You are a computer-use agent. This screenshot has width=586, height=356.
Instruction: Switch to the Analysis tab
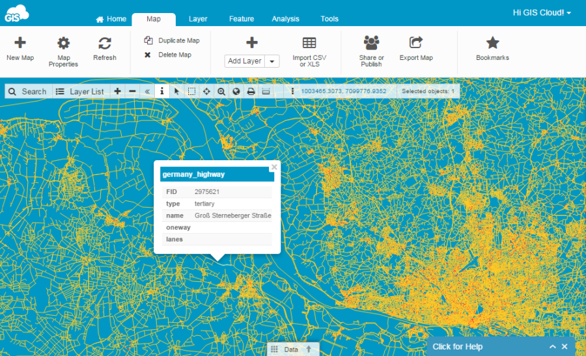[286, 19]
